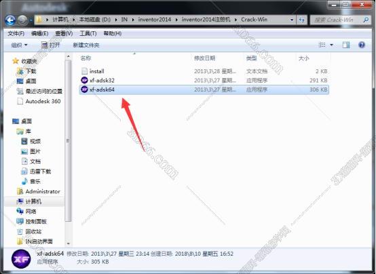The height and width of the screenshot is (274, 376).
Task: Click the Forward navigation arrow button
Action: pos(22,20)
